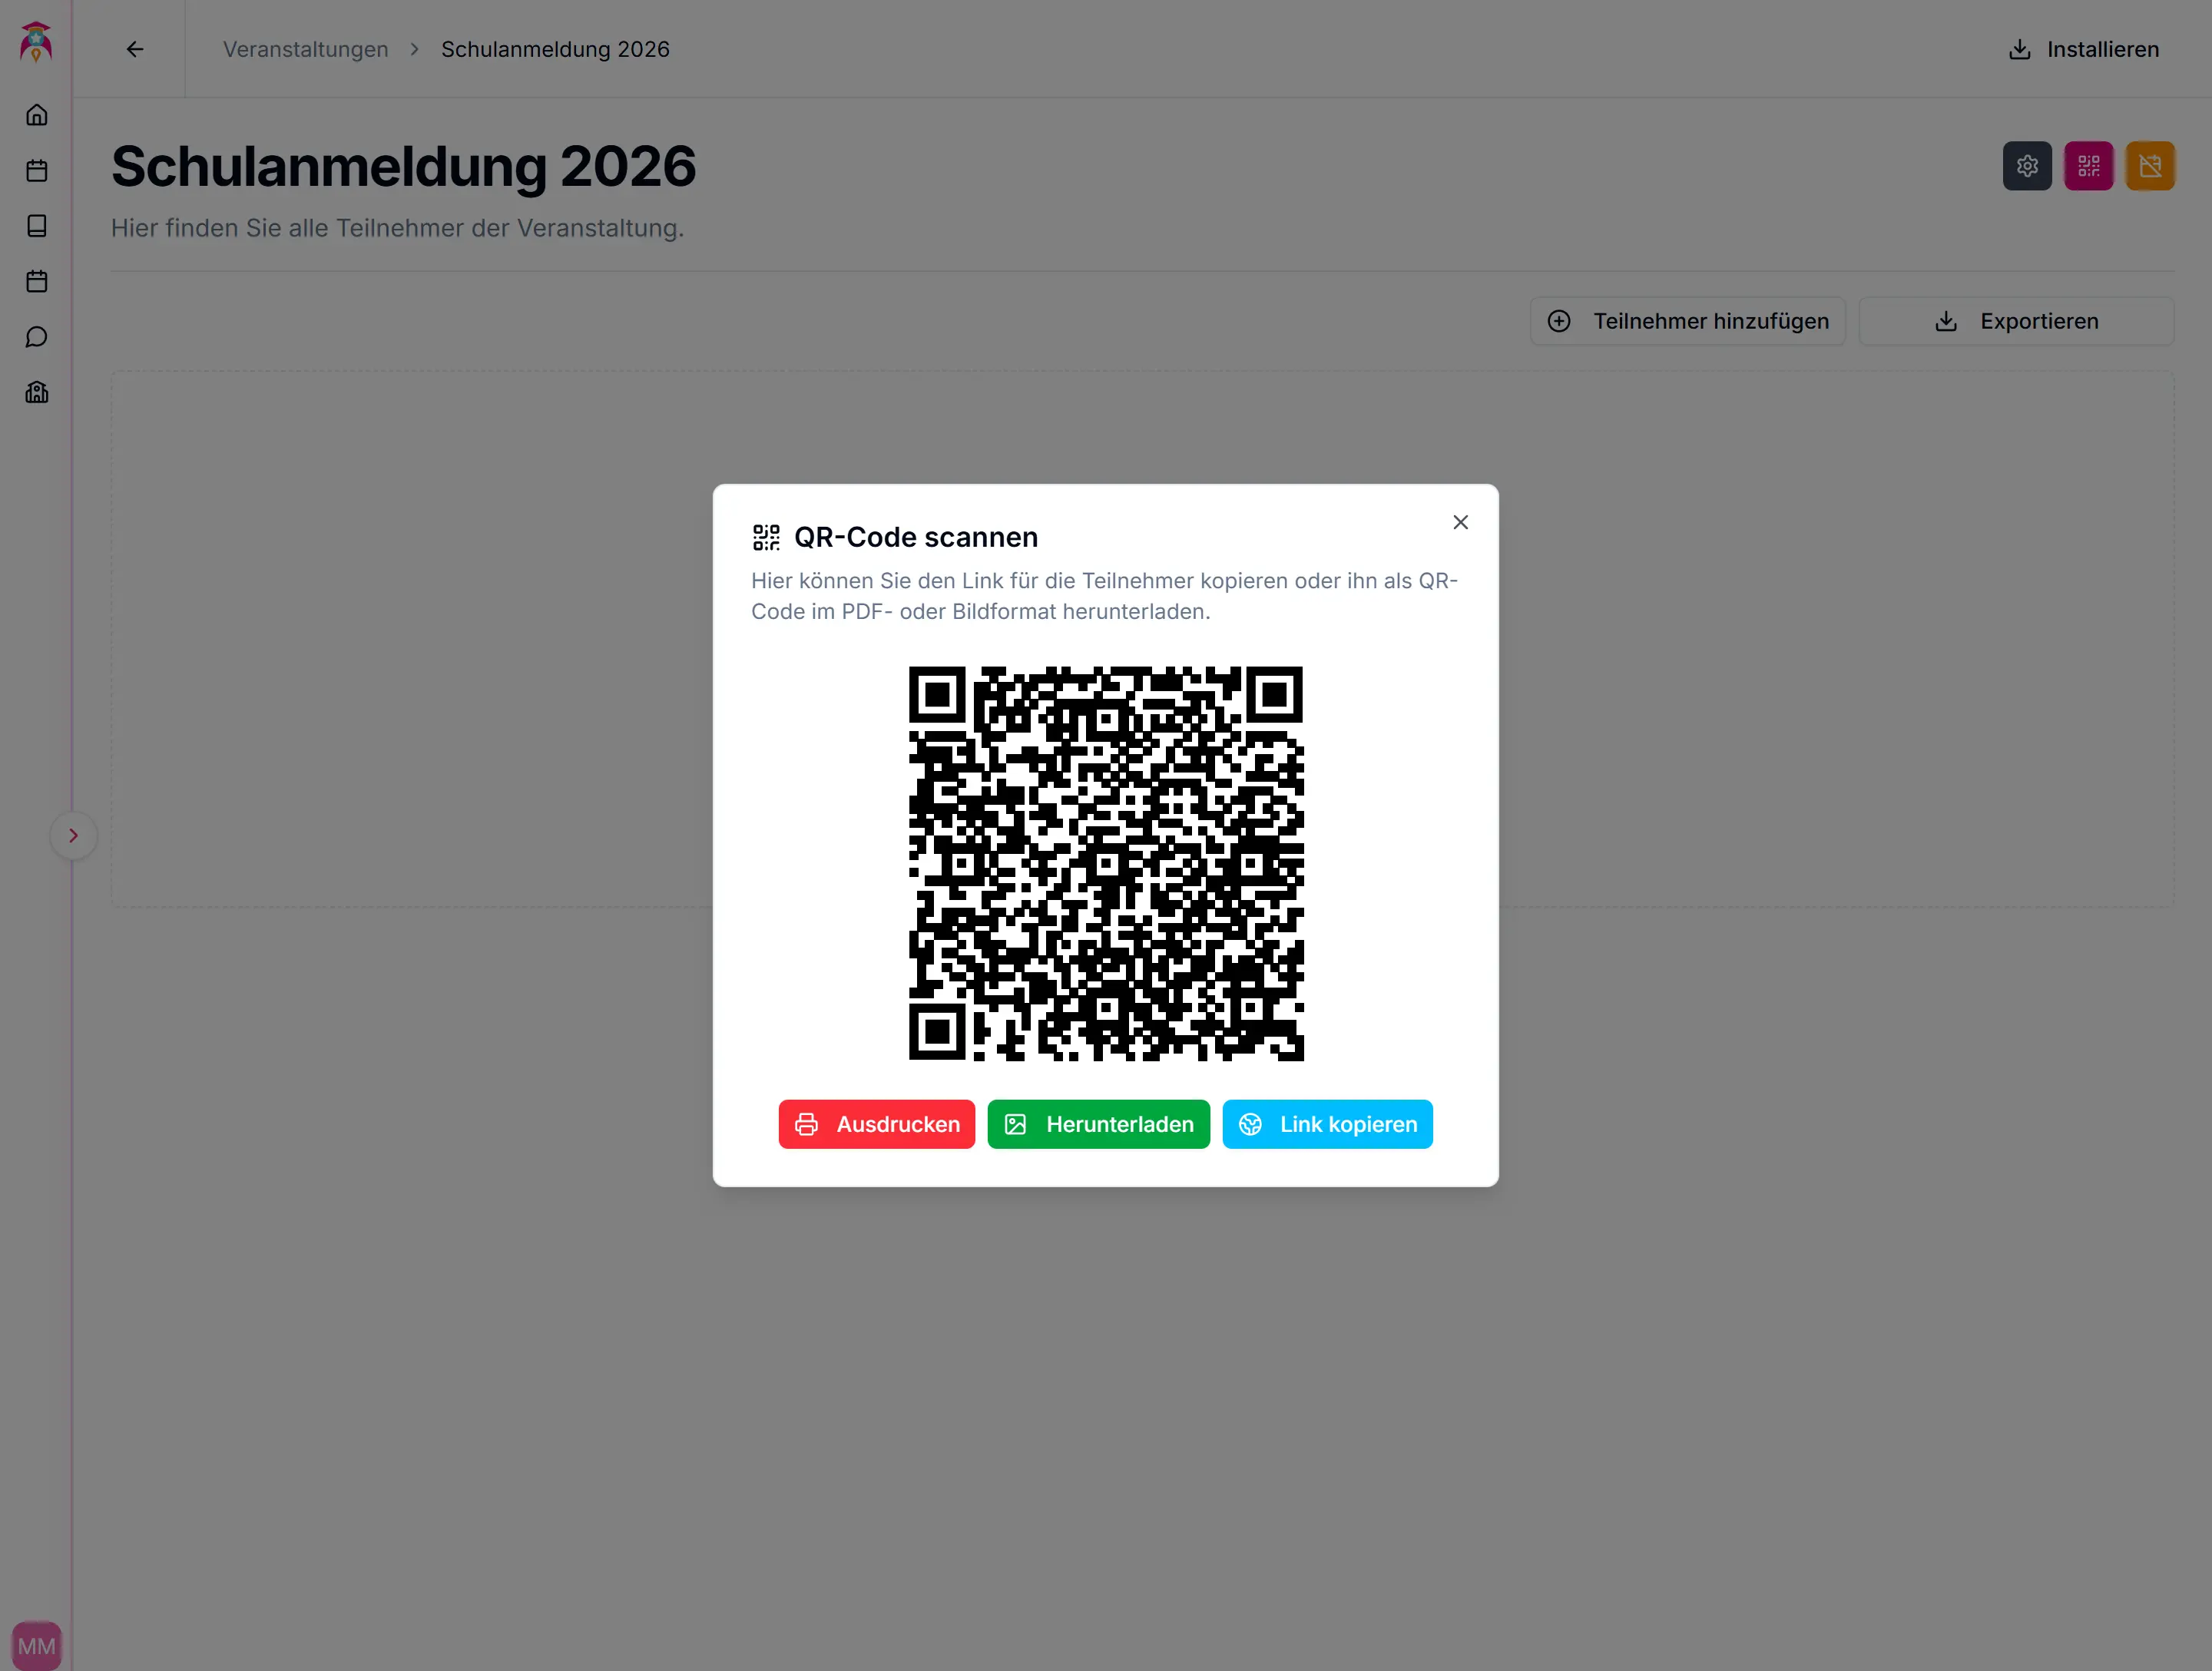Go to Veranstaltungen breadcrumb
The width and height of the screenshot is (2212, 1671).
[x=305, y=49]
